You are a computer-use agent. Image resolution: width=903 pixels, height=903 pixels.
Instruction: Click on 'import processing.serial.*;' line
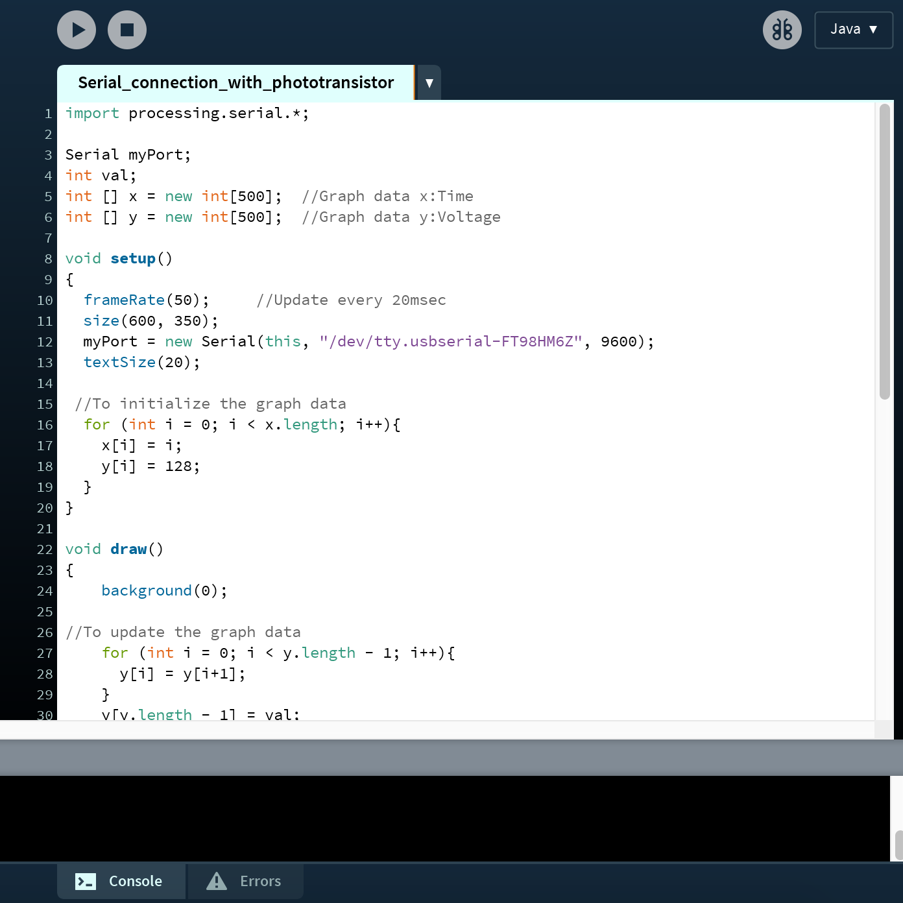[187, 114]
